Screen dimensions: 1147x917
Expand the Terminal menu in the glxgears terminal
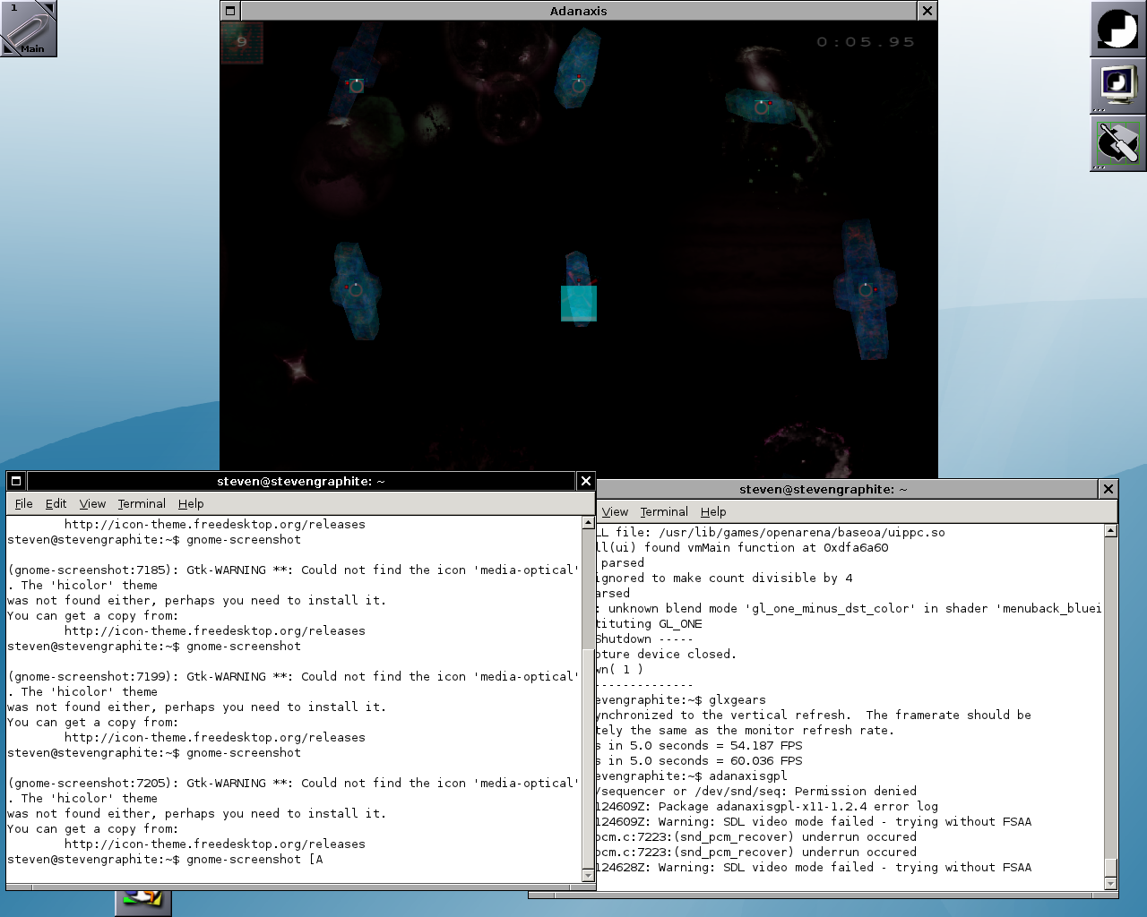tap(664, 512)
